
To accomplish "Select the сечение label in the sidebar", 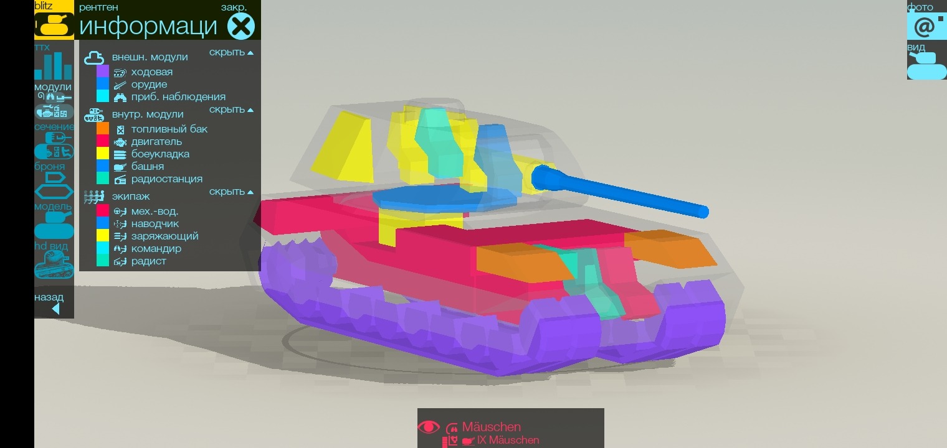I will coord(54,127).
